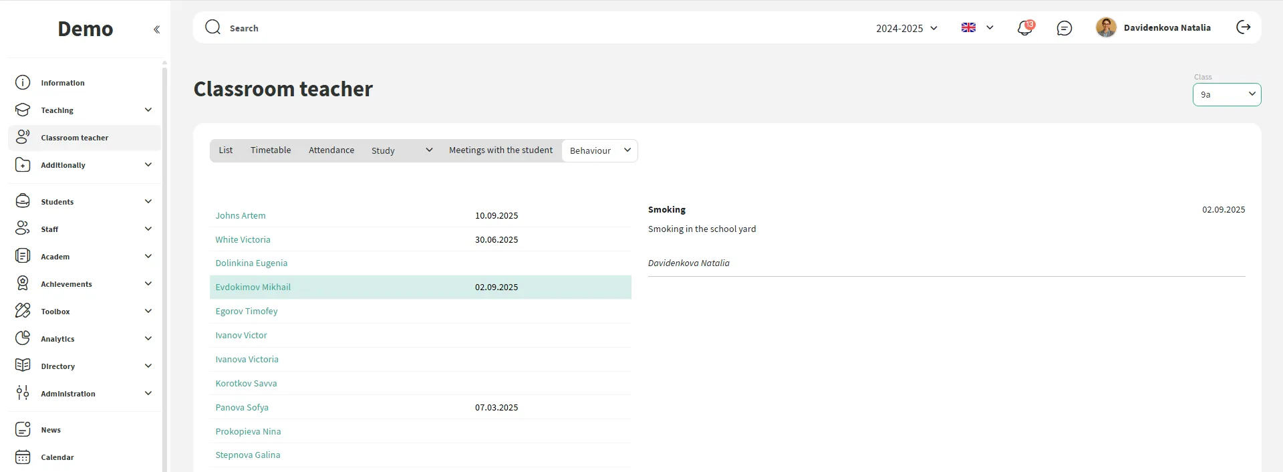Click the user profile avatar
Screen dimensions: 1283x472
[x=1106, y=27]
